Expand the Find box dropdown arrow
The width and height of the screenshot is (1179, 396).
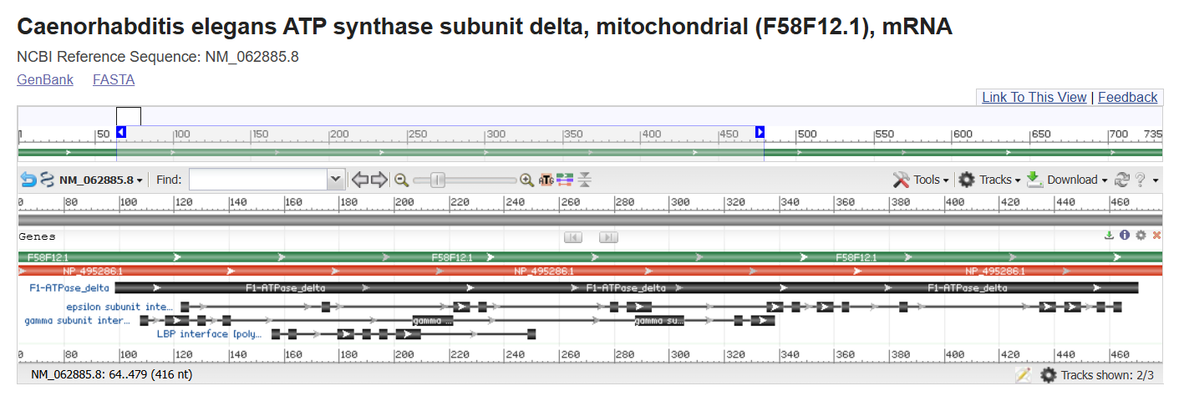(336, 180)
